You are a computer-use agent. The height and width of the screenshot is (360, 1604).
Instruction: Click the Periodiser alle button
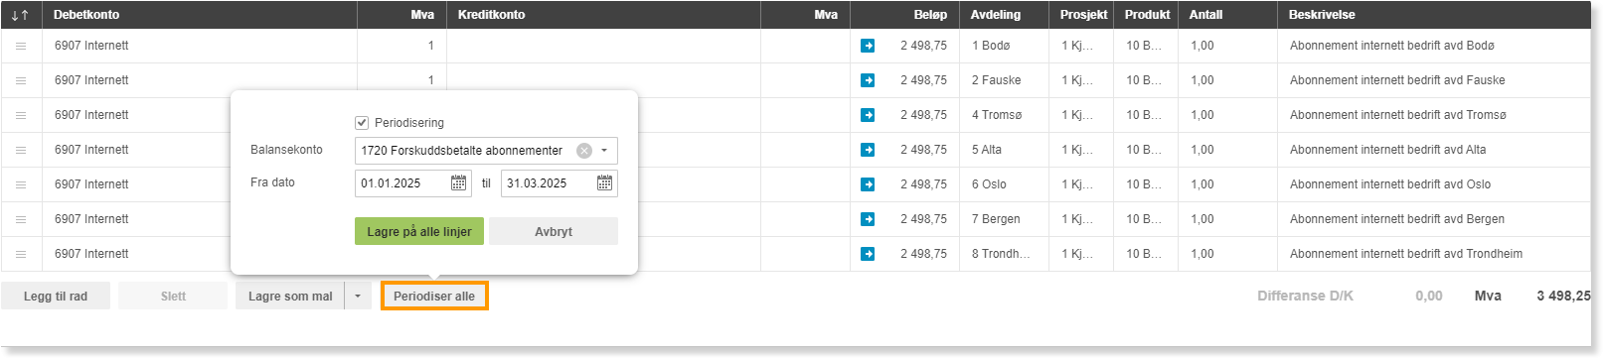(434, 297)
